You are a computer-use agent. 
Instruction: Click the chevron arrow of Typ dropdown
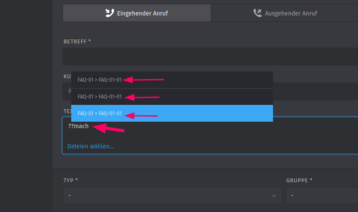pyautogui.click(x=274, y=196)
